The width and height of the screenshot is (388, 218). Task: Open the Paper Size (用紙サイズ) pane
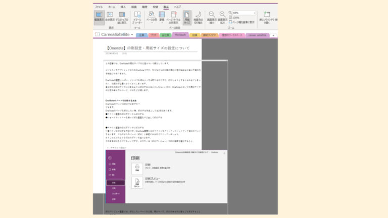(x=187, y=18)
